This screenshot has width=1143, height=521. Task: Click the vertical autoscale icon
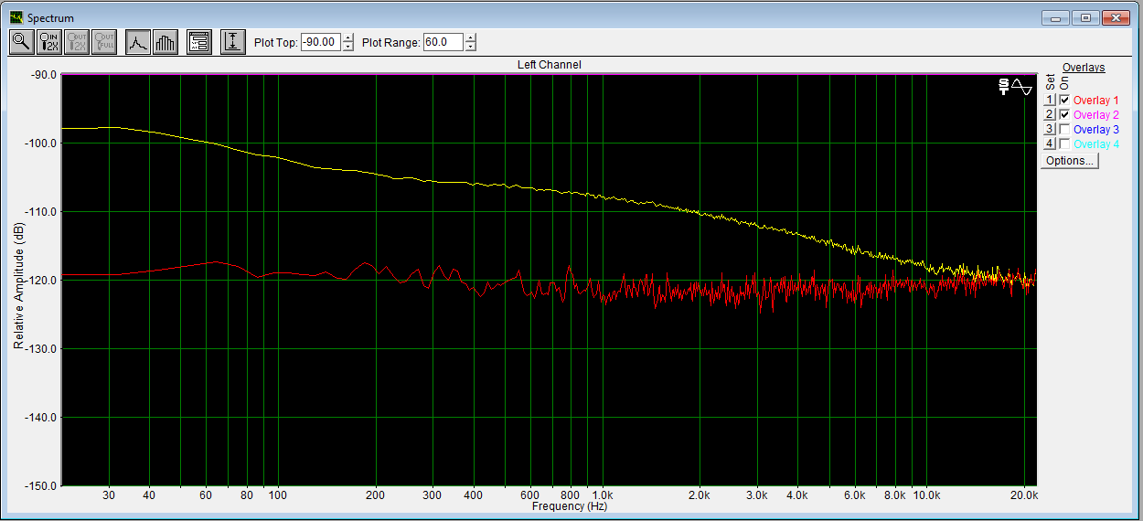coord(233,42)
